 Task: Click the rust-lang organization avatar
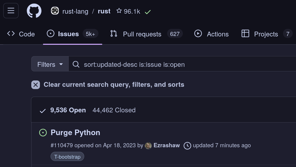coord(55,11)
